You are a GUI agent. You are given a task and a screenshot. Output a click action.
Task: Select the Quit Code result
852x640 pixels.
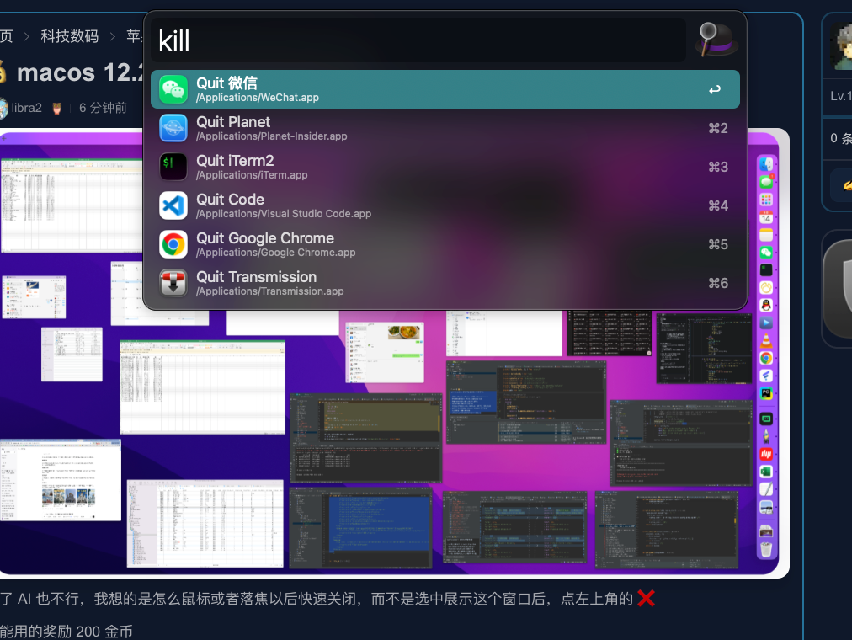[x=445, y=205]
